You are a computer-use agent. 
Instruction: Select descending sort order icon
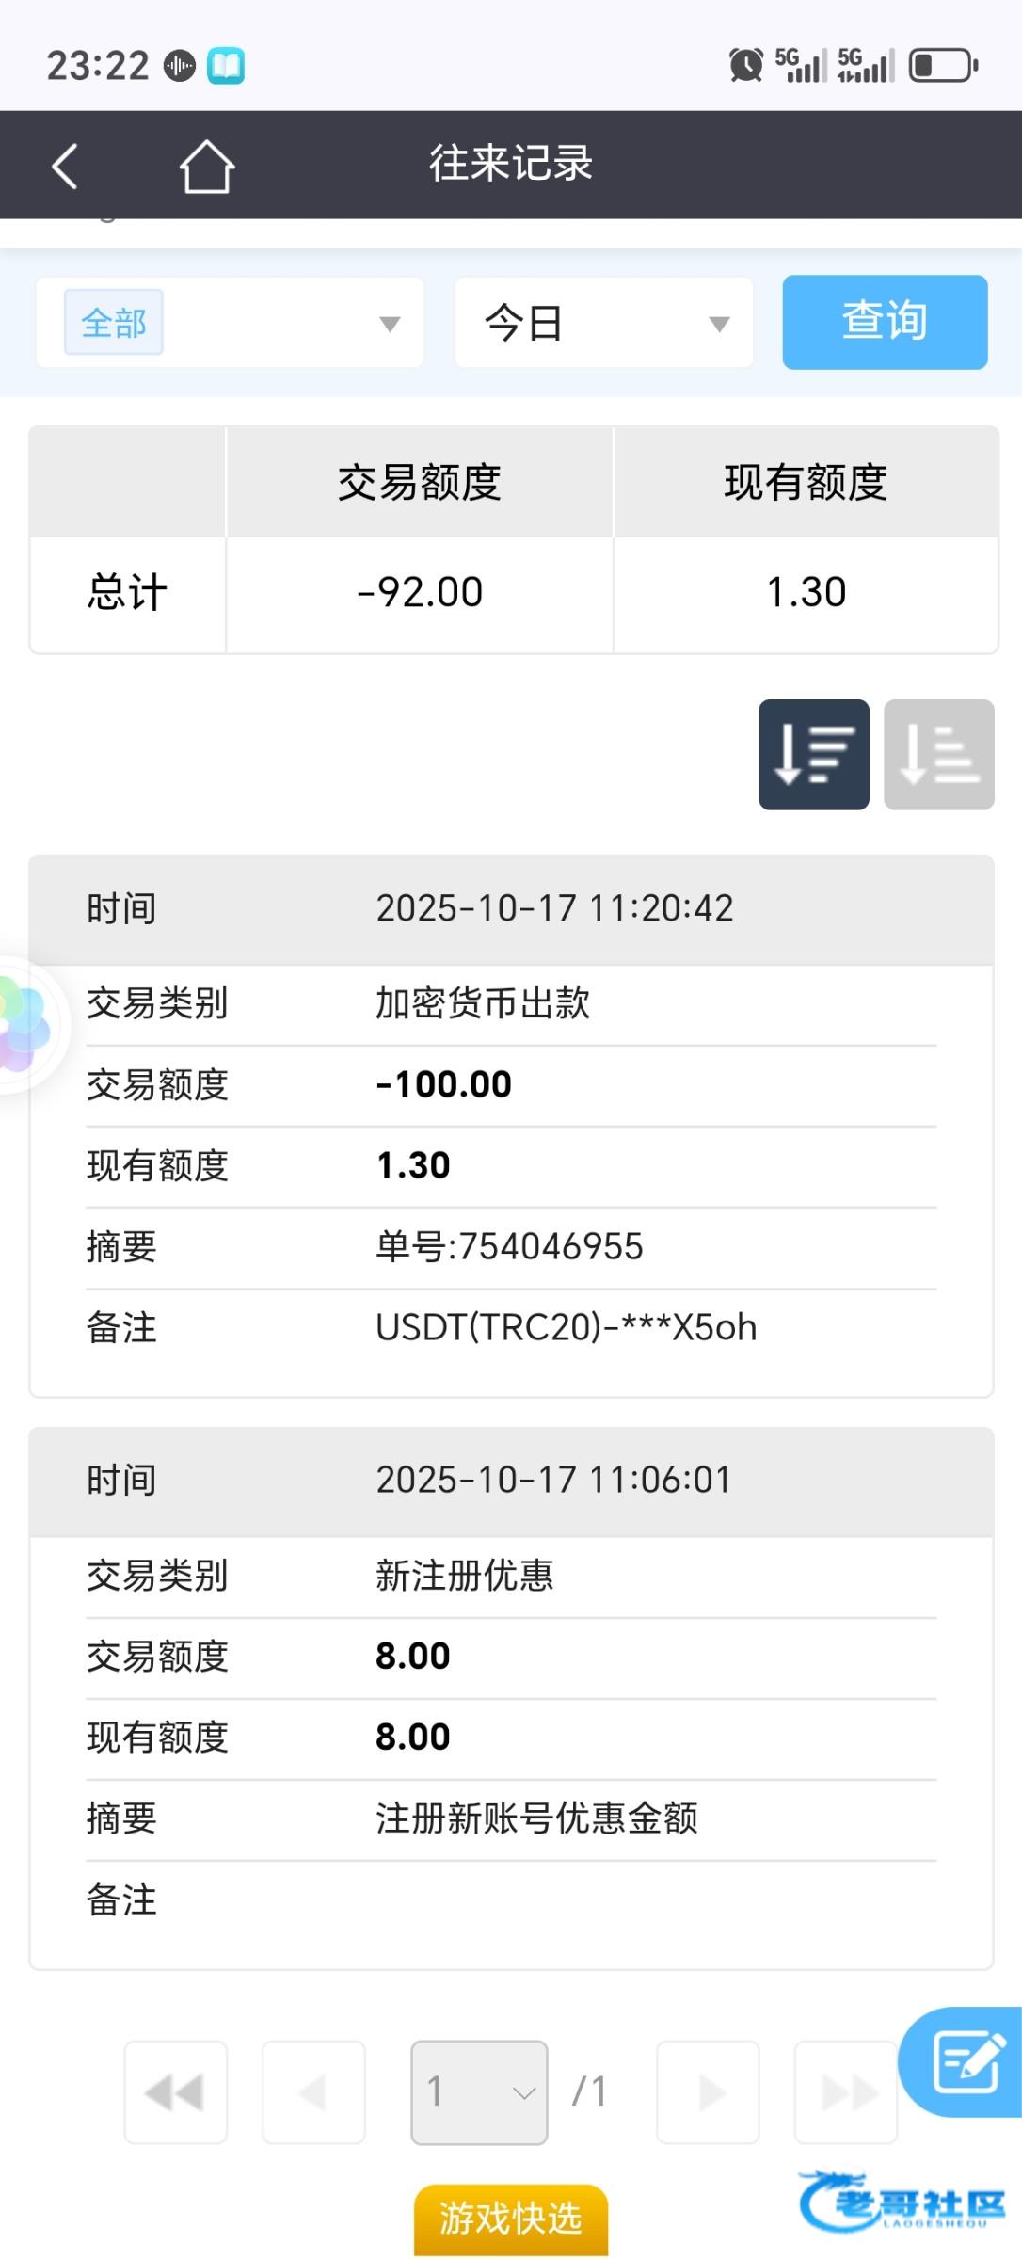tap(813, 754)
